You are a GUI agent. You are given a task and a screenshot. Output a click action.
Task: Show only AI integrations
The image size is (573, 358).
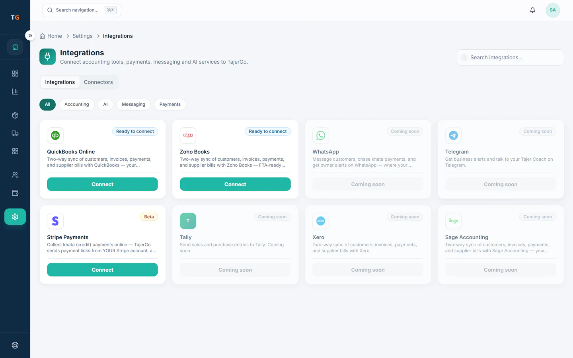coord(105,105)
